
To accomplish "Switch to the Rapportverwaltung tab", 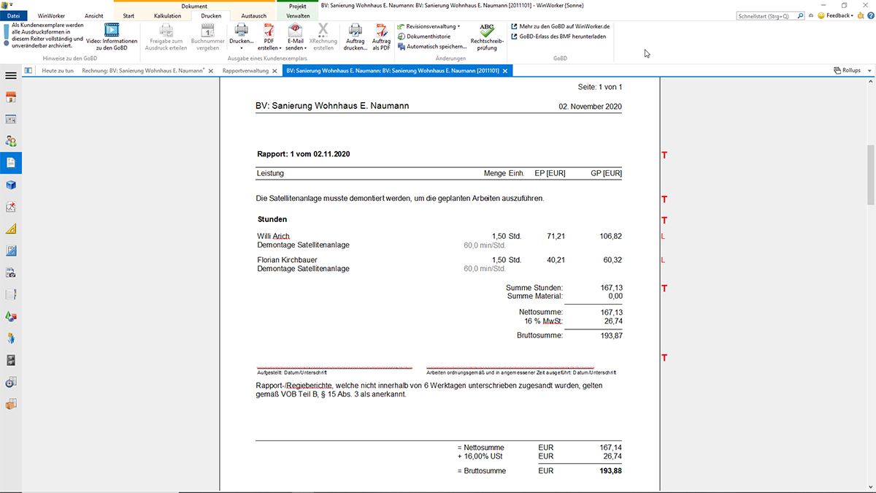I will 244,71.
